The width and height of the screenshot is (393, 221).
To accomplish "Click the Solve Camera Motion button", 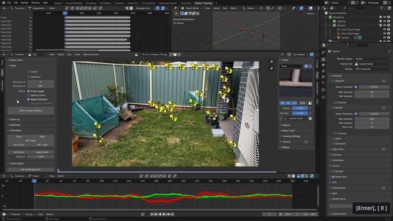I will [x=31, y=110].
